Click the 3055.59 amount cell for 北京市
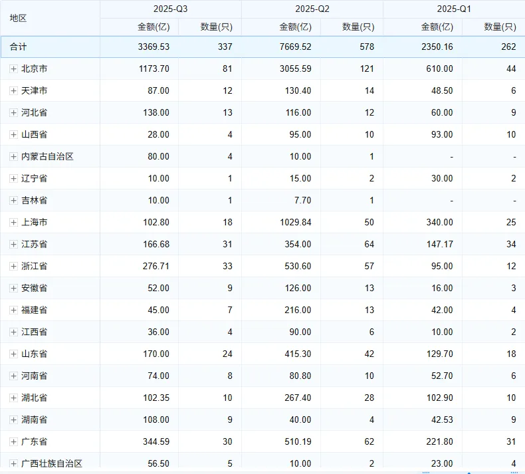 295,68
